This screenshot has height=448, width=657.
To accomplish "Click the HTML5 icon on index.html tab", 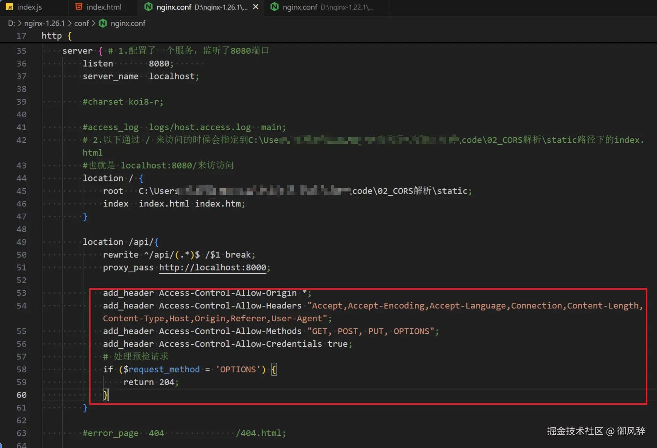I will [79, 7].
